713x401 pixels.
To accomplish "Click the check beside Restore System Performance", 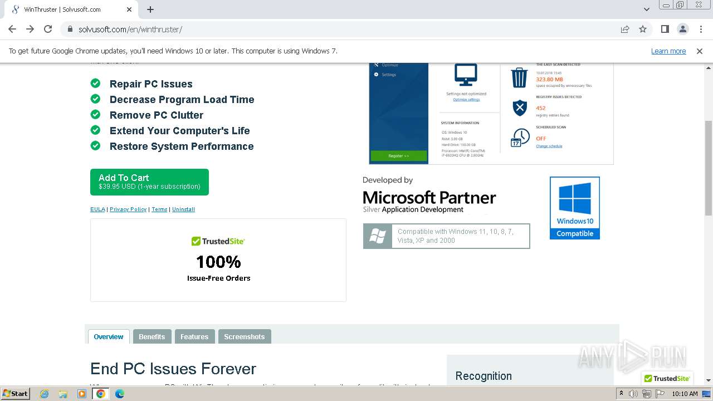I will tap(96, 146).
